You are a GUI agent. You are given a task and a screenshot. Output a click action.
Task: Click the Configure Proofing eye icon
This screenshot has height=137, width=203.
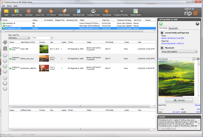[x=121, y=12]
